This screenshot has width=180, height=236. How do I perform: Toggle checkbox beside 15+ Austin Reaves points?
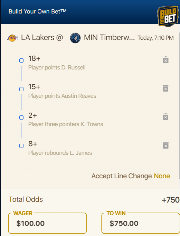tap(21, 89)
